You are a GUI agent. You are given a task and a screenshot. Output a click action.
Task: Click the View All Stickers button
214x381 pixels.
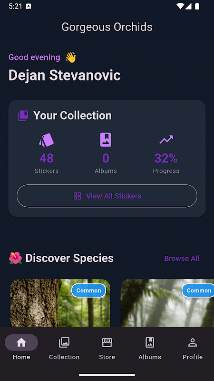point(107,196)
